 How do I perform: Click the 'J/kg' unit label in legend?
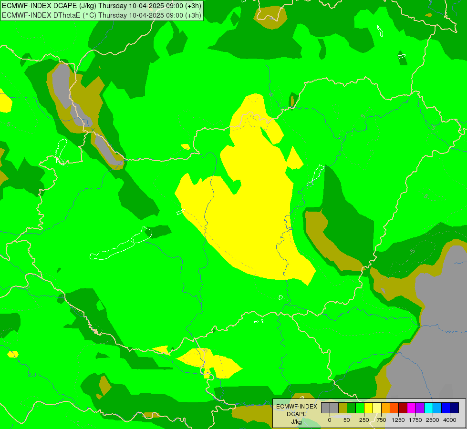296,422
